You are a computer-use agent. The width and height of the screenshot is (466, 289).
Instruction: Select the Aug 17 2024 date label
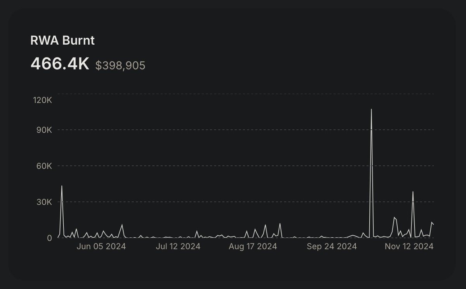(253, 247)
